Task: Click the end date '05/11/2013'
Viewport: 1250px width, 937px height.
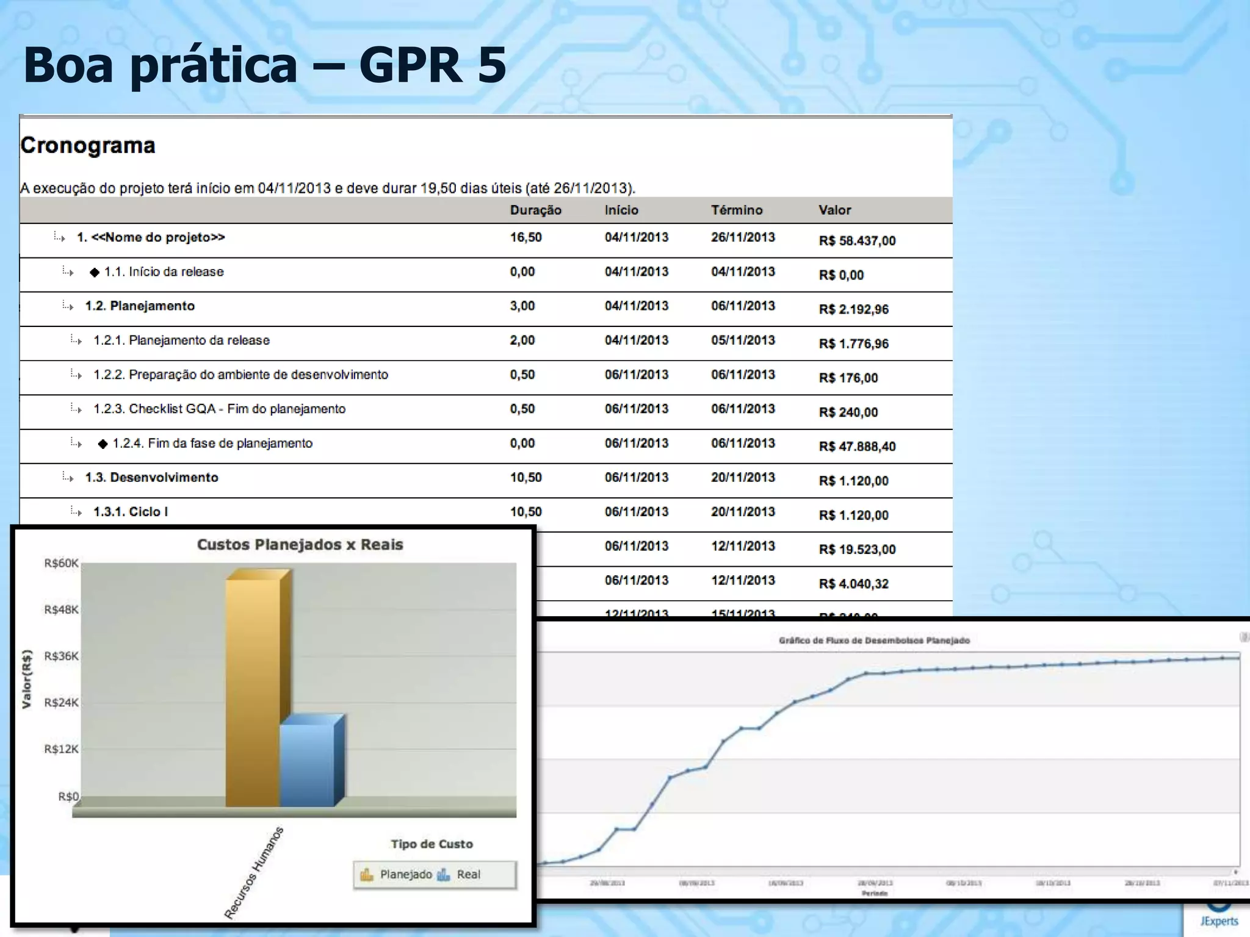Action: point(743,340)
